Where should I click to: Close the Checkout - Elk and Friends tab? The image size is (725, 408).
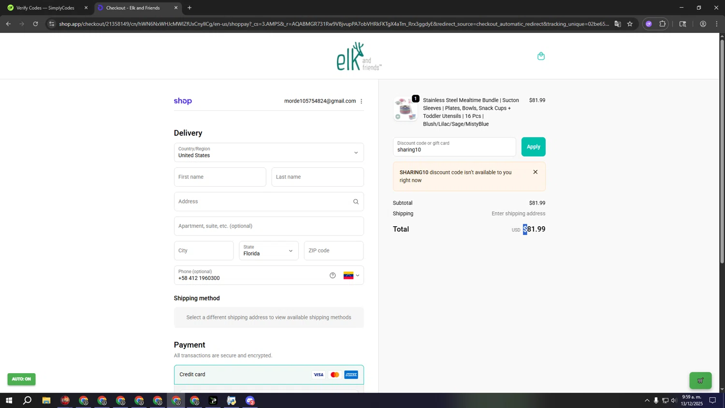pyautogui.click(x=176, y=8)
